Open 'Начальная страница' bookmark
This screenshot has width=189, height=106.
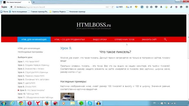click(x=76, y=12)
